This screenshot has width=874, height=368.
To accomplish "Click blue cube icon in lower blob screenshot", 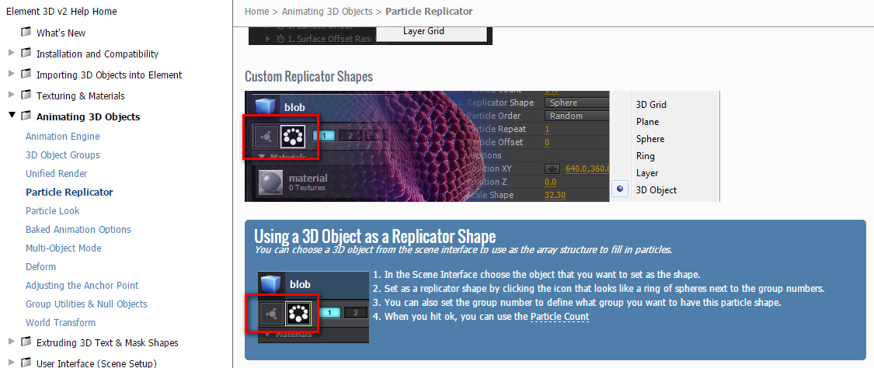I will tap(270, 283).
